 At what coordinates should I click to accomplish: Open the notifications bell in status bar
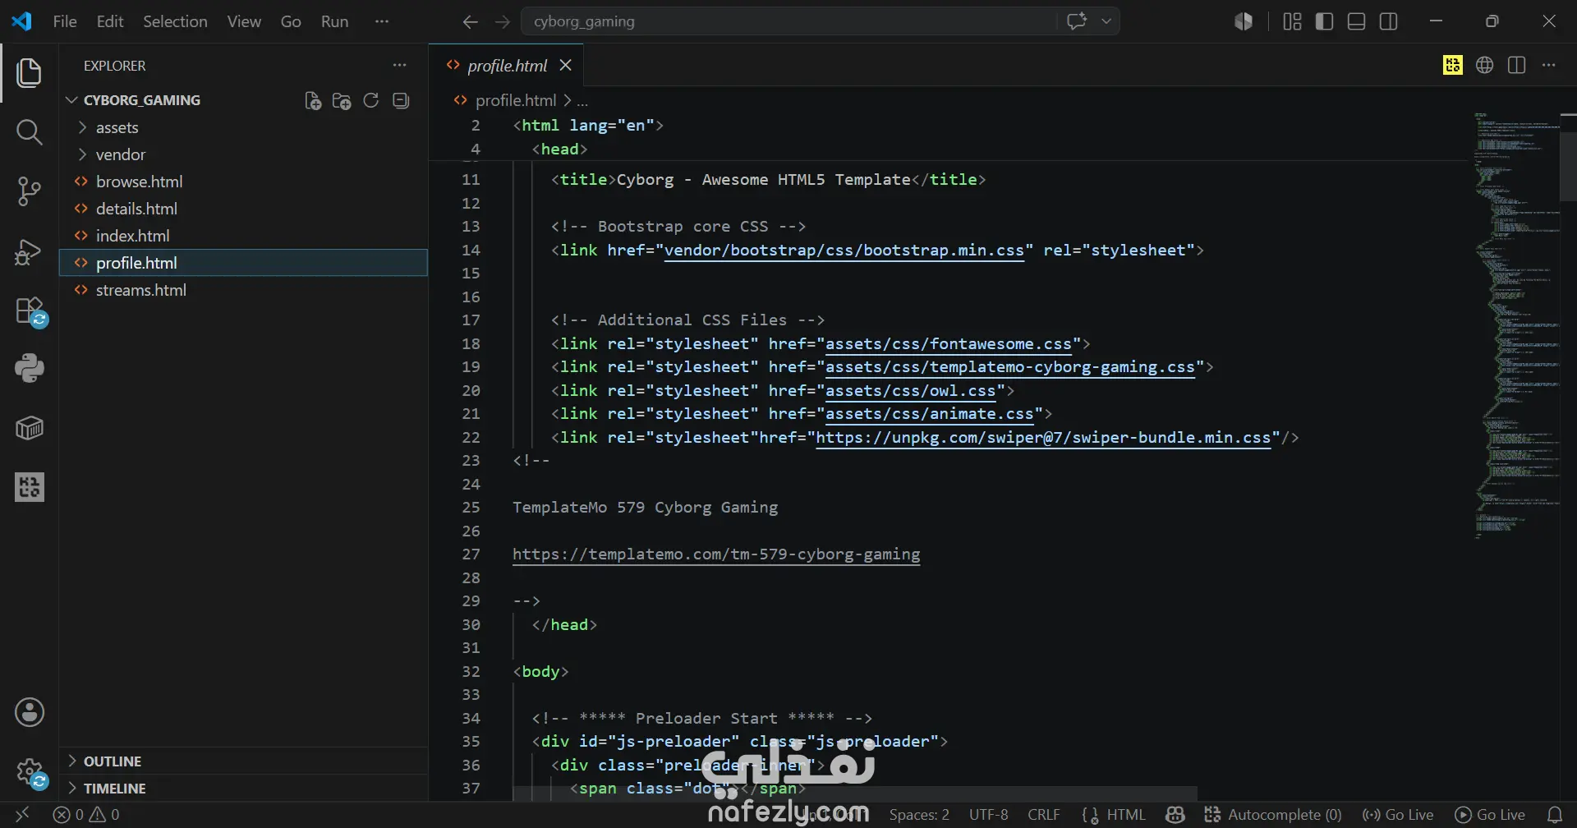(x=1554, y=815)
